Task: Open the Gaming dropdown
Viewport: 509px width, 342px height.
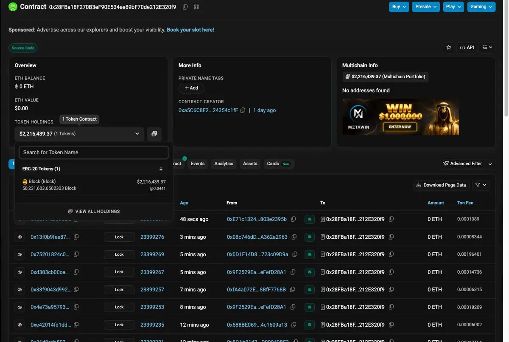Action: pos(481,7)
